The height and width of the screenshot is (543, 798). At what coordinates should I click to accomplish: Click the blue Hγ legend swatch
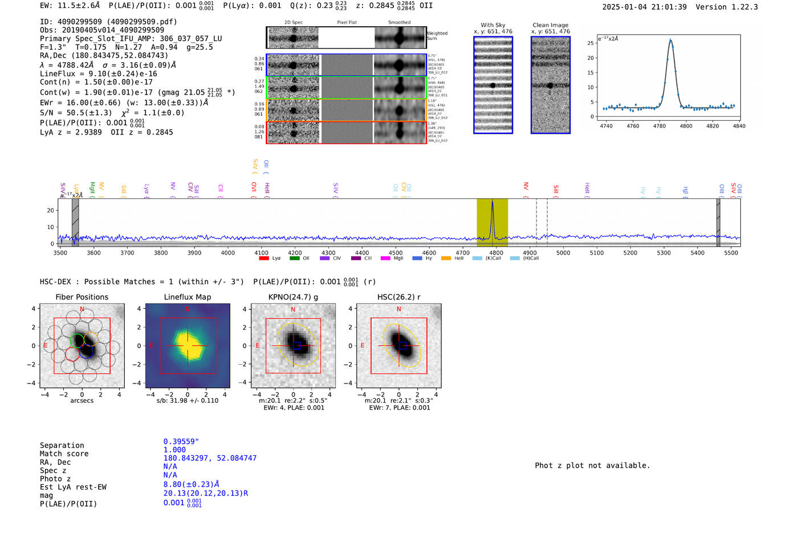click(x=417, y=258)
